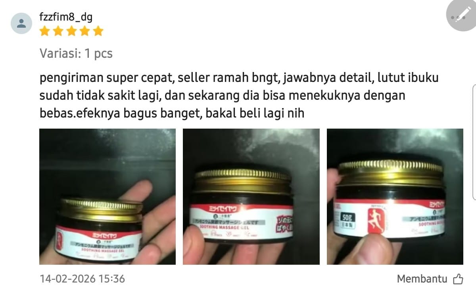Screen dimensions: 476x294
Task: Tap the thumbs-up icon next to Membantu
Action: [x=458, y=279]
